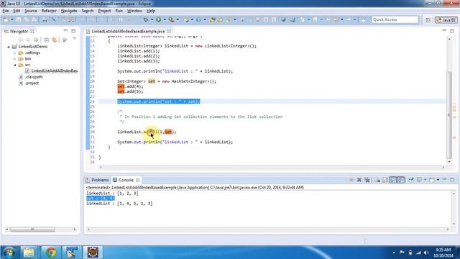Open the Open Console dropdown arrow
This screenshot has width=460, height=259.
(x=438, y=180)
